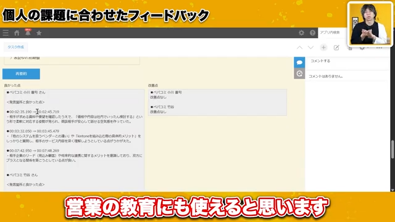Open the settings gear icon
The height and width of the screenshot is (222, 395).
301,33
